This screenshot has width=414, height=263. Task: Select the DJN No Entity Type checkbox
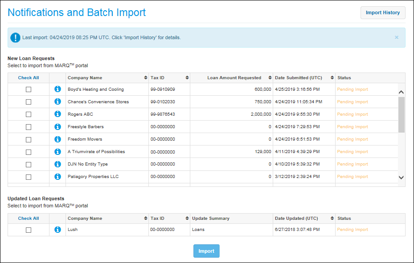tap(29, 165)
